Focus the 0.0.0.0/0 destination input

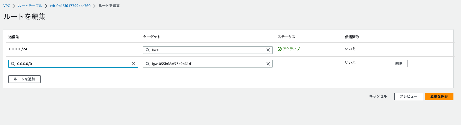coord(73,64)
